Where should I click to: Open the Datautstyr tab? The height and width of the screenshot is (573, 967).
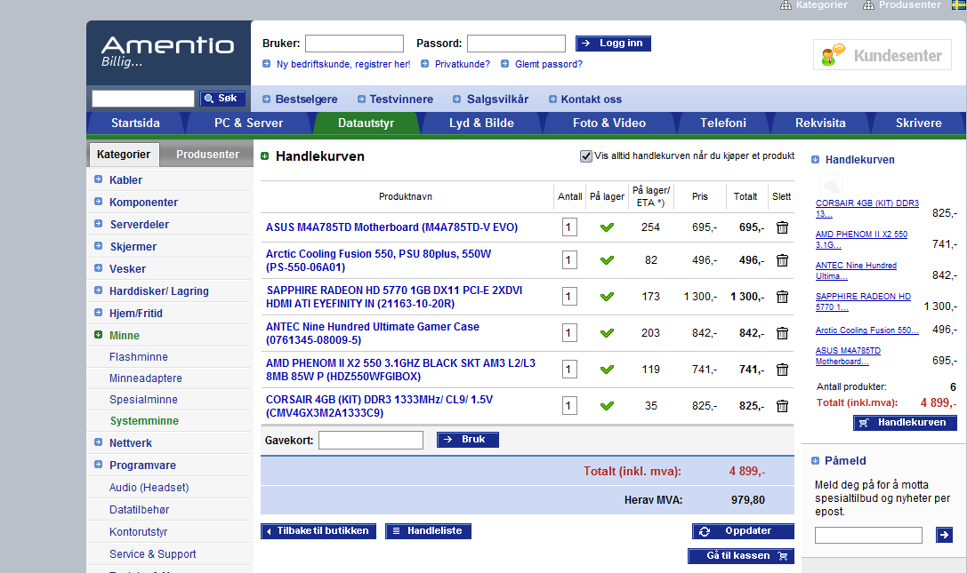coord(367,123)
